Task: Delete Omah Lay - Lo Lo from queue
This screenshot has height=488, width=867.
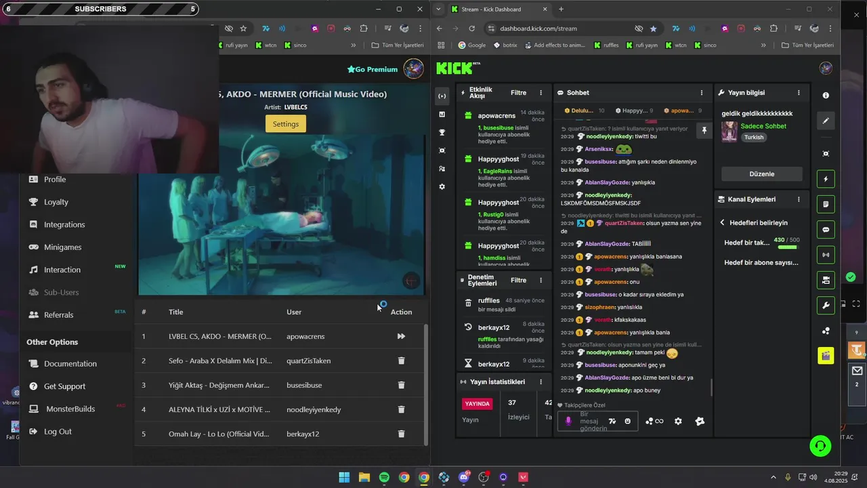Action: pos(401,434)
